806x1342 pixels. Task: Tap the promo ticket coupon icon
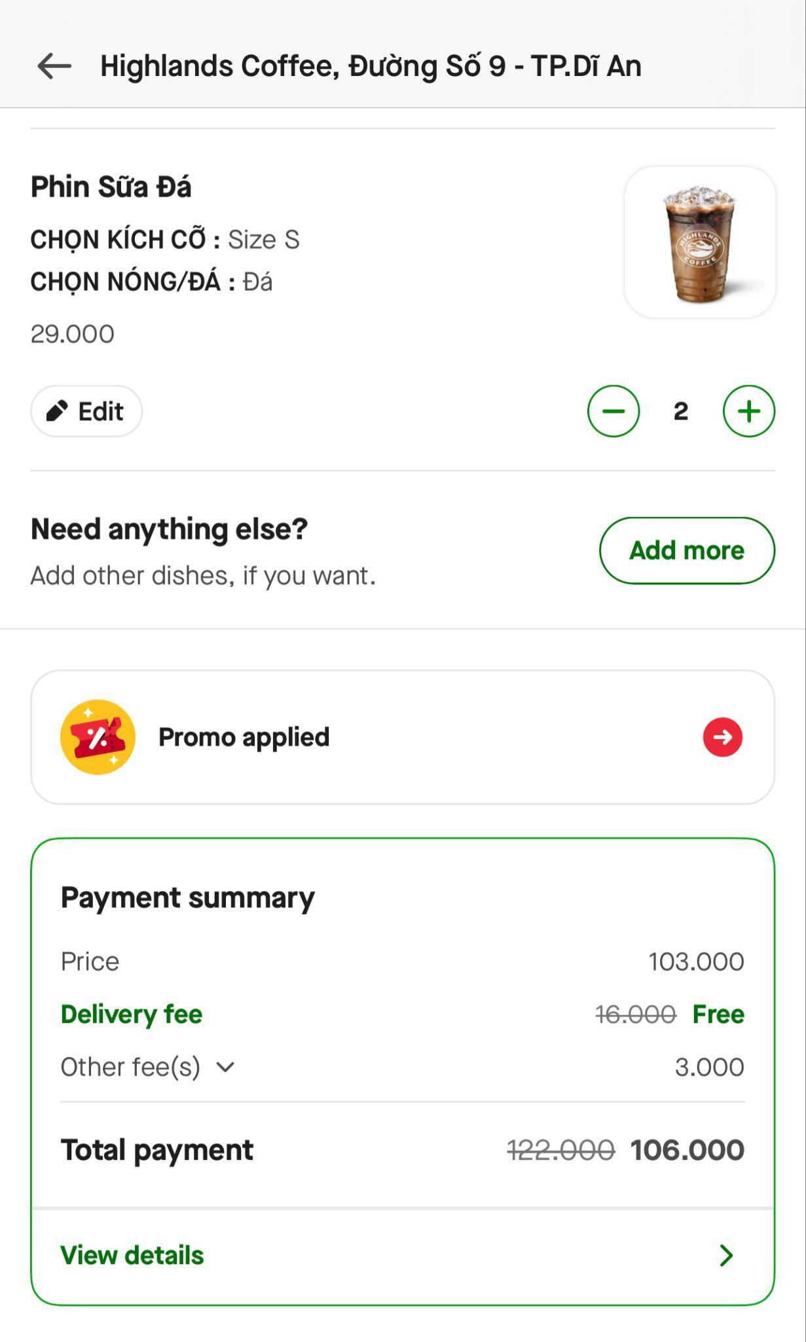(98, 737)
